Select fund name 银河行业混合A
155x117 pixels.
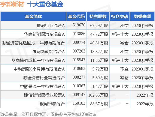click(51, 25)
